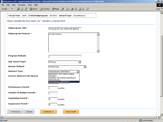
Task: Click the Discretionary award type text
Action: [79, 16]
